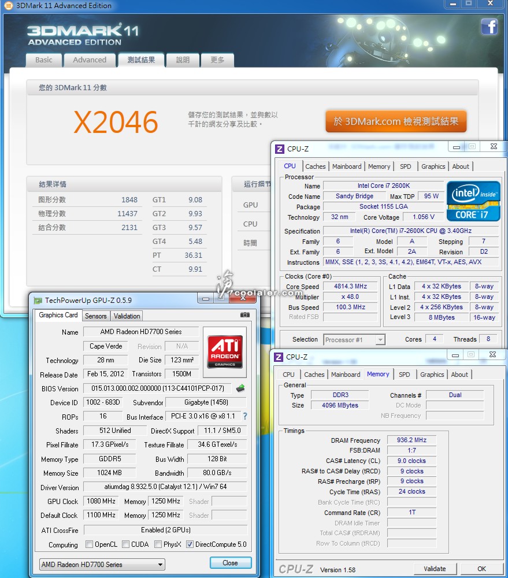Click the ATI Radeon logo in GPU-Z
508x578 pixels.
[225, 352]
